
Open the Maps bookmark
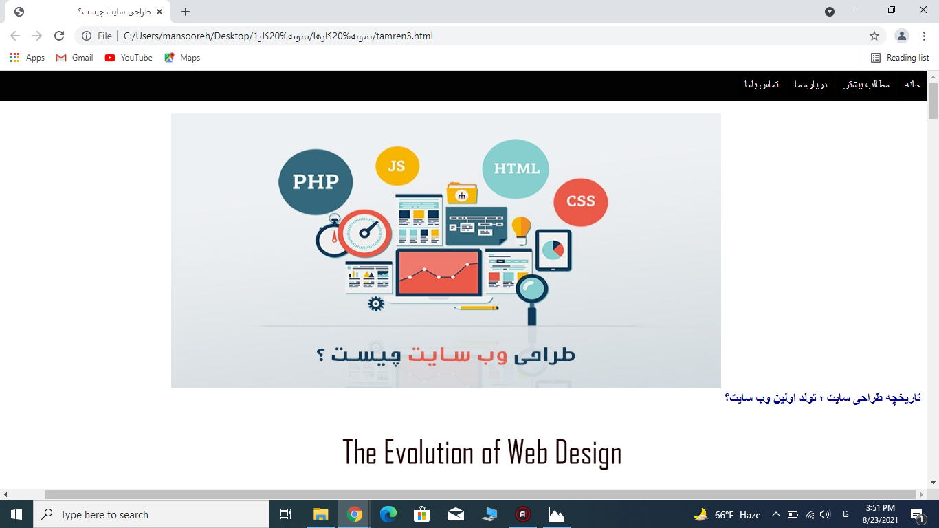pos(182,58)
